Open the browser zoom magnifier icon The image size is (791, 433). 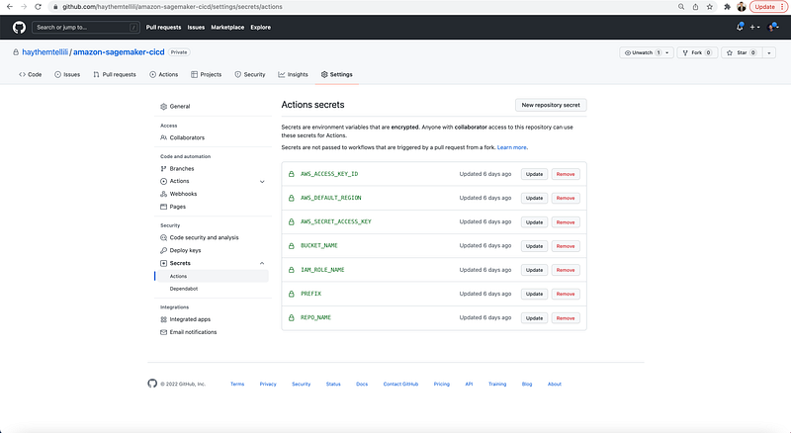[x=681, y=7]
